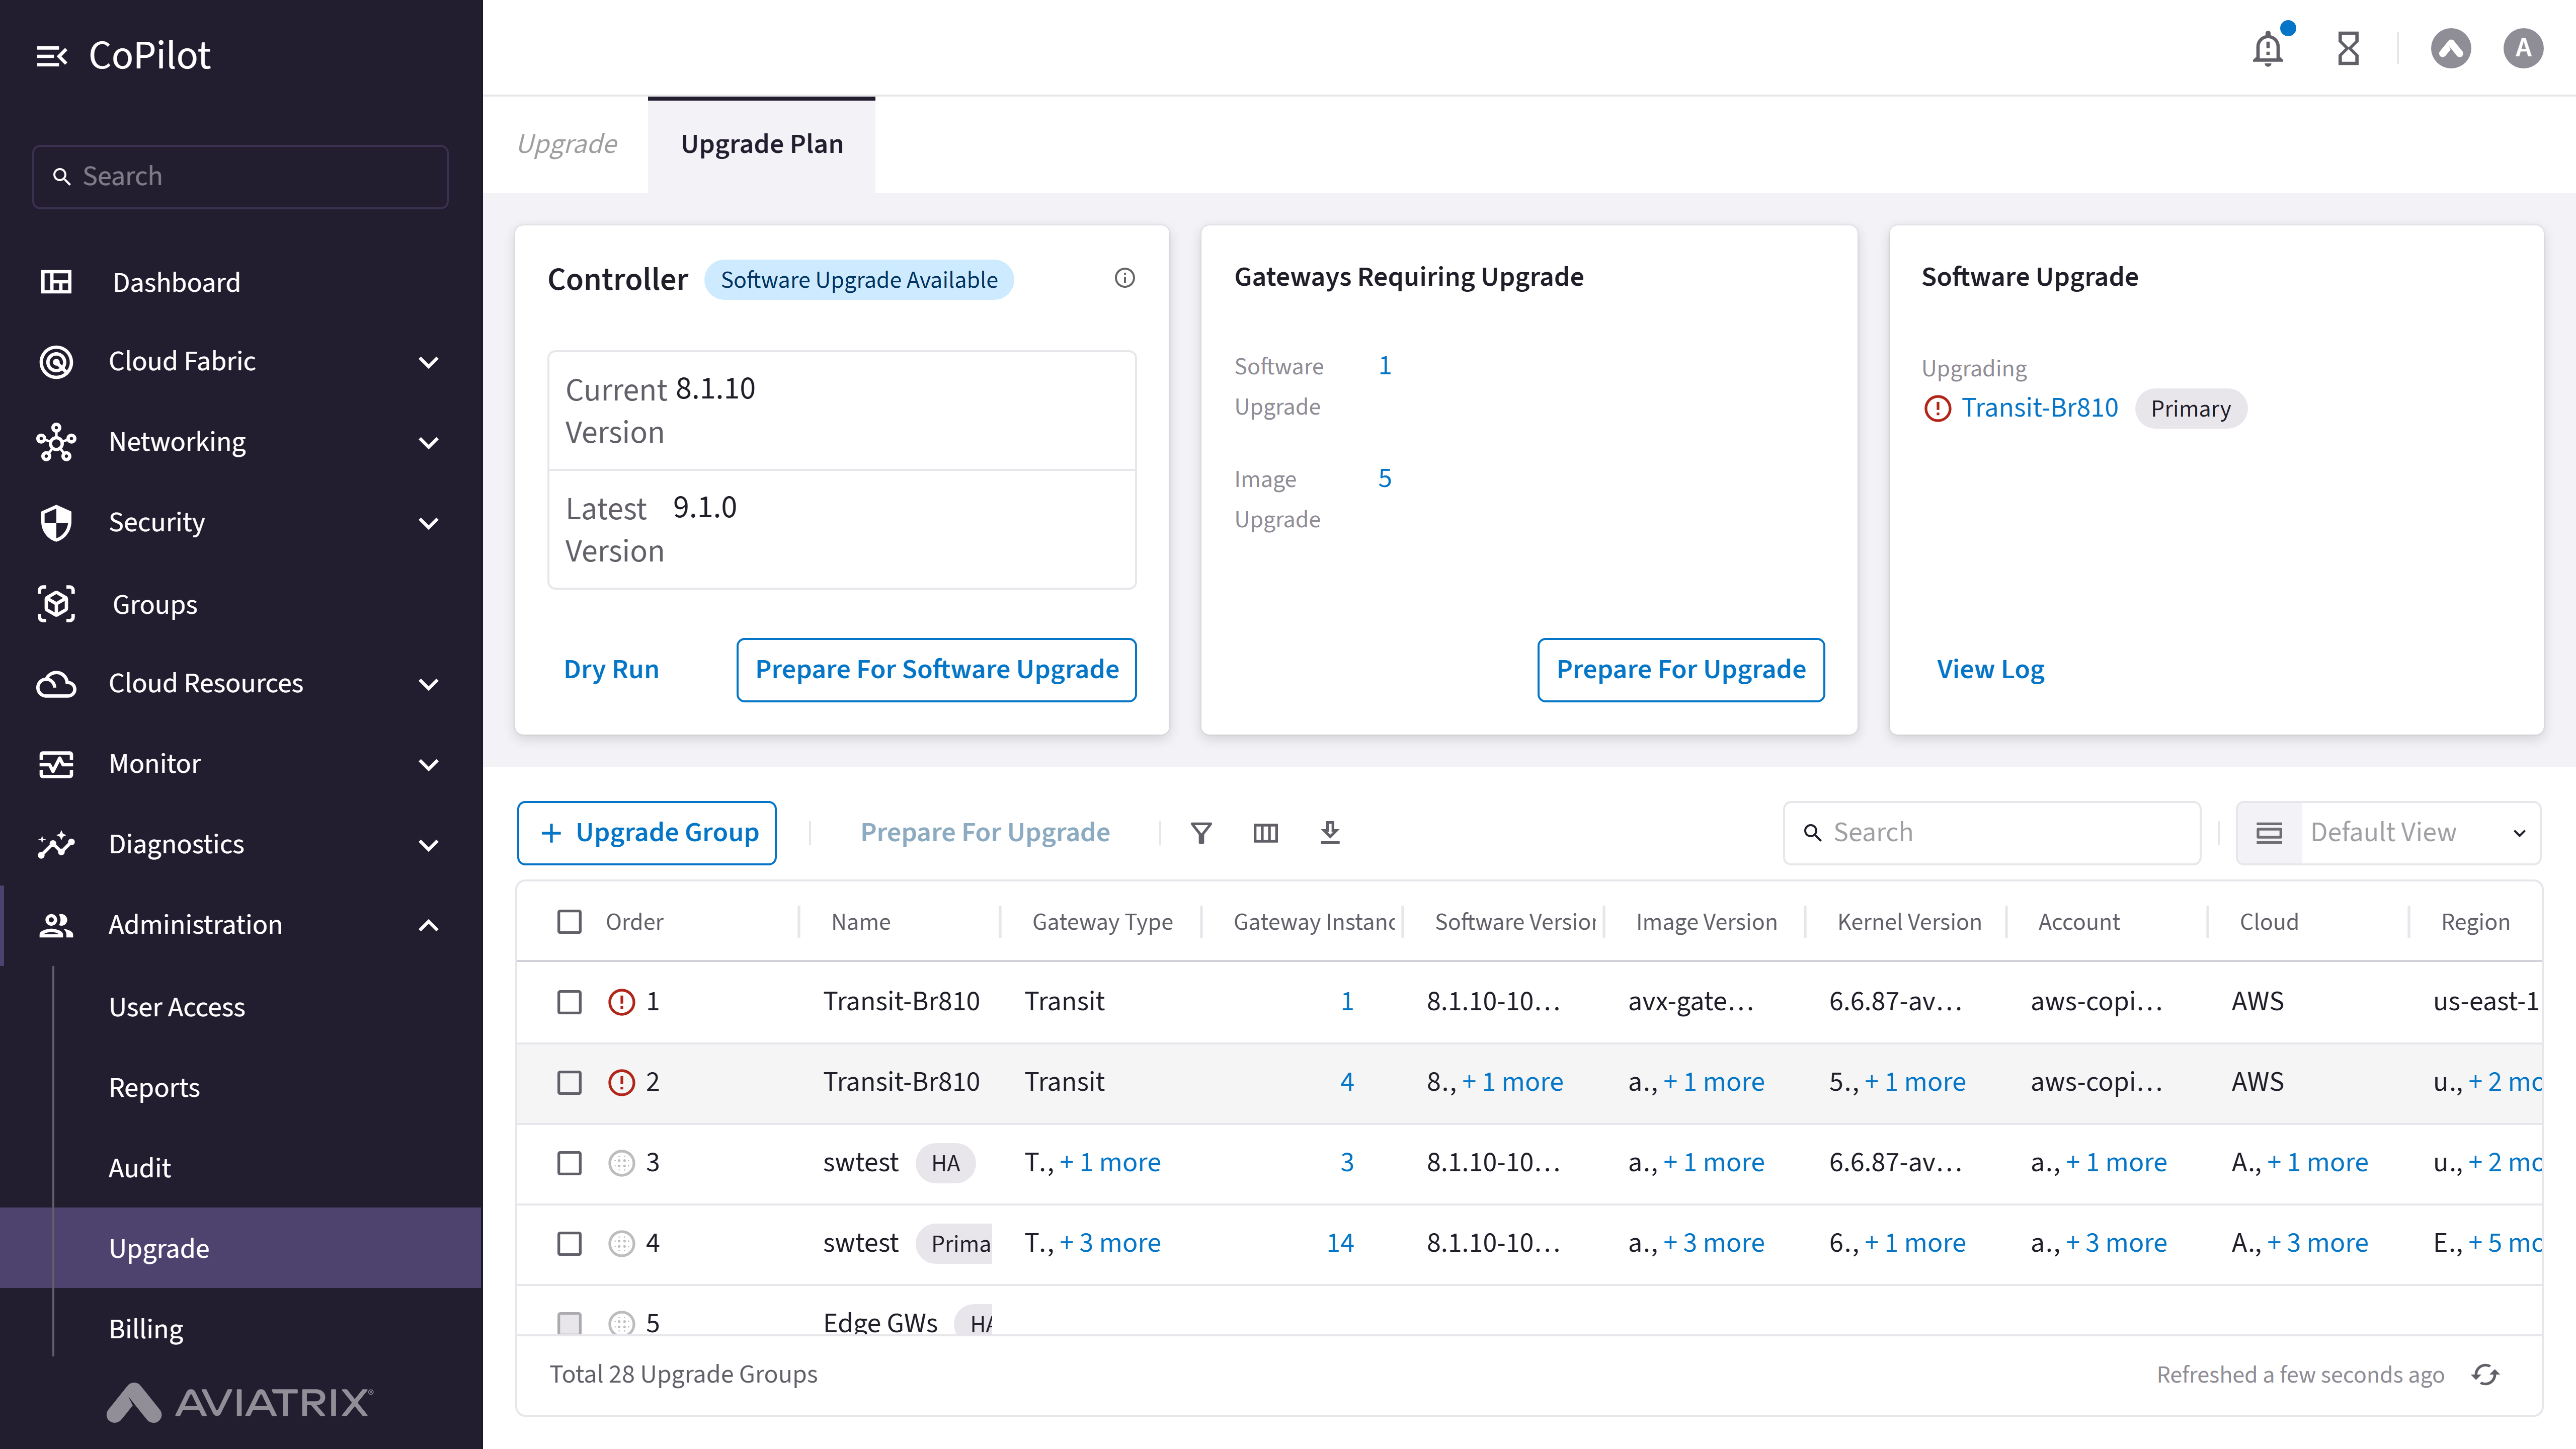
Task: Click the download export icon
Action: (x=1329, y=832)
